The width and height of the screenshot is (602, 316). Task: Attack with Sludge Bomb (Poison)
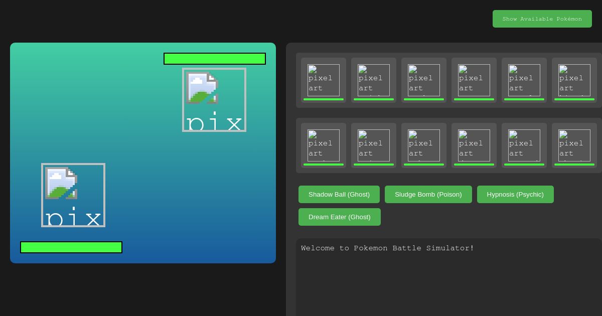(x=428, y=195)
